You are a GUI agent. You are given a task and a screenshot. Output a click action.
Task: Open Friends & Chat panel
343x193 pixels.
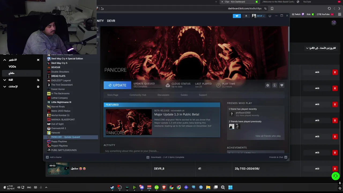pos(278,157)
